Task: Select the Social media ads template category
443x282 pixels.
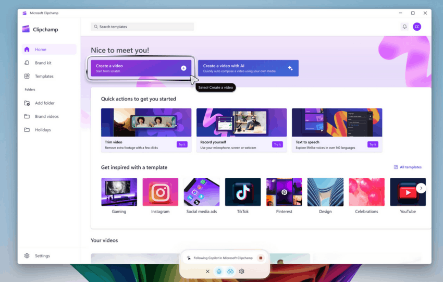Action: [x=202, y=192]
